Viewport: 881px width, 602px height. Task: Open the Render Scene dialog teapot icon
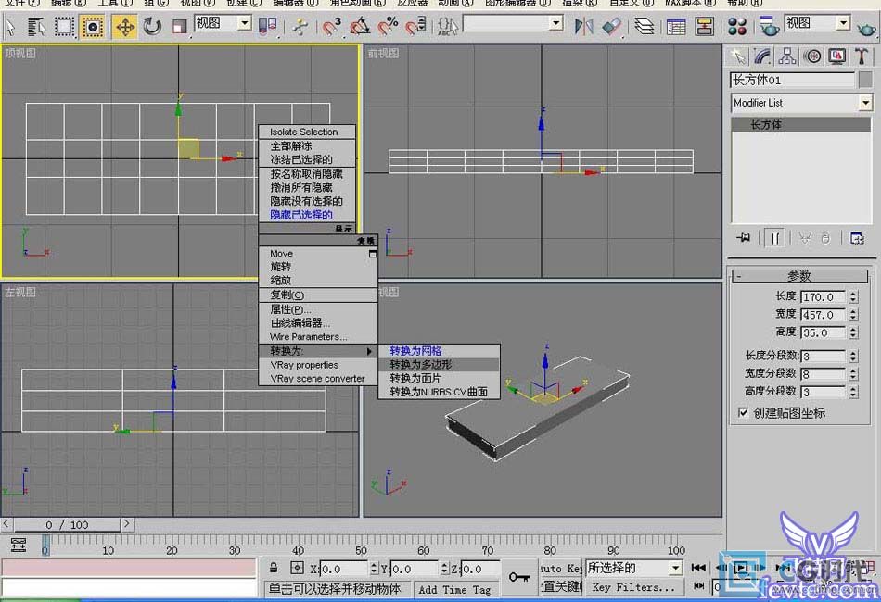(x=768, y=26)
